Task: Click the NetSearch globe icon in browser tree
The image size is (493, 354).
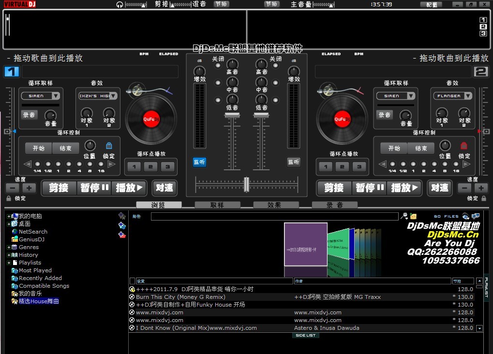Action: [15, 232]
